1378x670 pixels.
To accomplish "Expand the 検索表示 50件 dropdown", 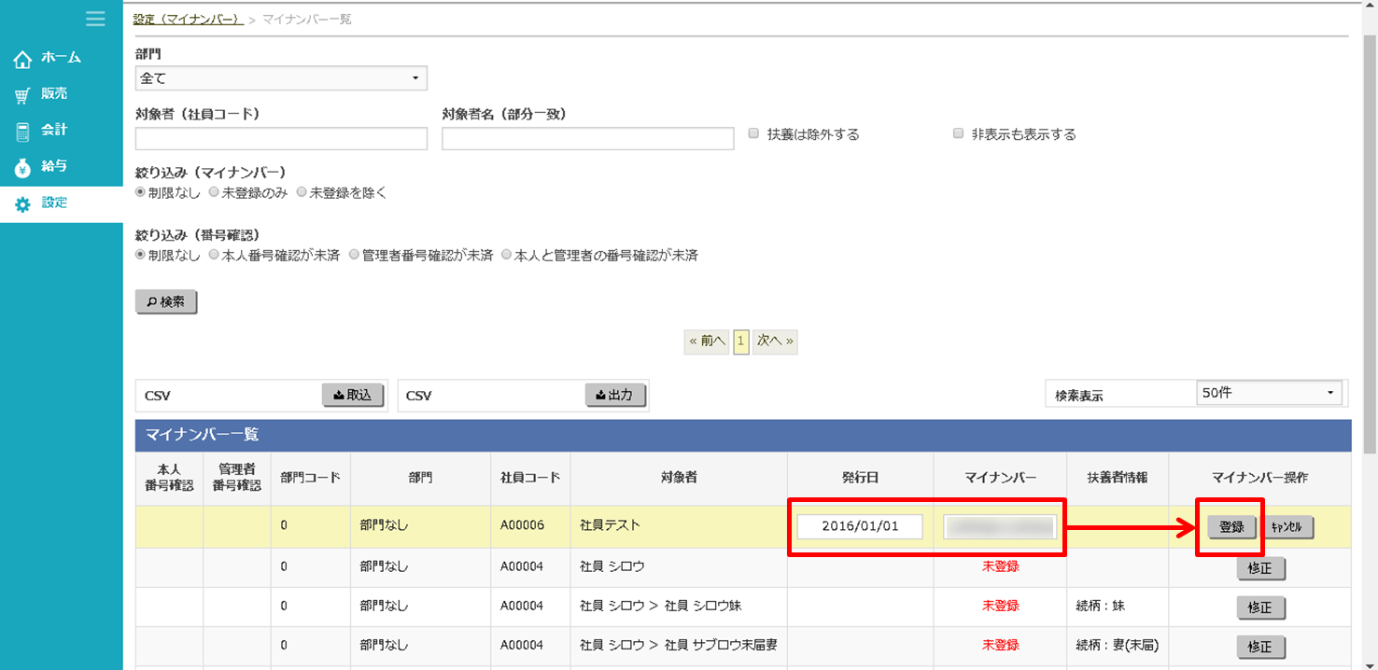I will (x=1268, y=394).
